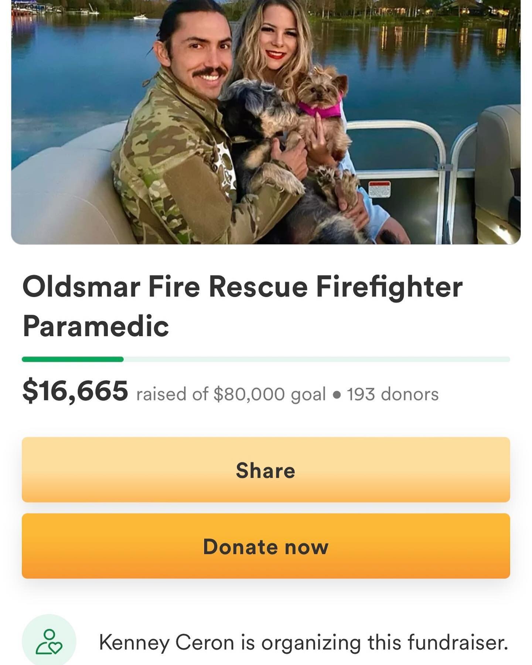Select the $16,665 raised amount
Image resolution: width=532 pixels, height=665 pixels.
75,391
